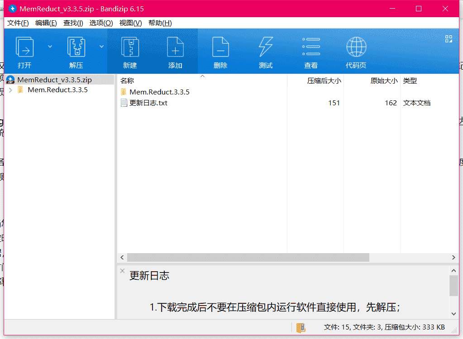Open the 视图(V) menu
The width and height of the screenshot is (463, 339).
click(130, 23)
